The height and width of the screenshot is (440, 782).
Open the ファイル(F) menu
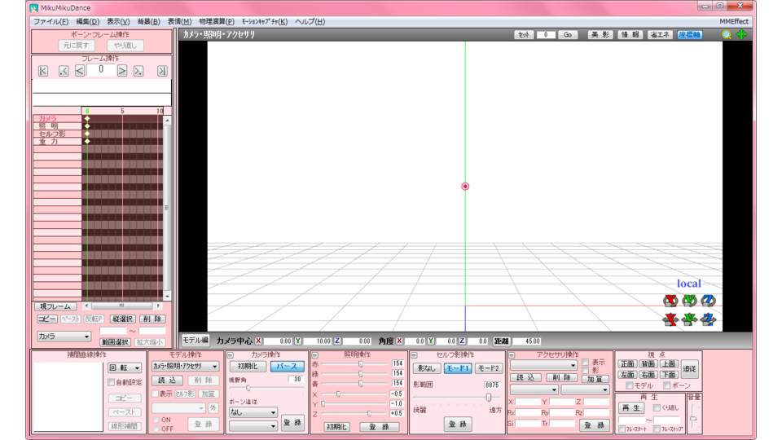[x=51, y=22]
